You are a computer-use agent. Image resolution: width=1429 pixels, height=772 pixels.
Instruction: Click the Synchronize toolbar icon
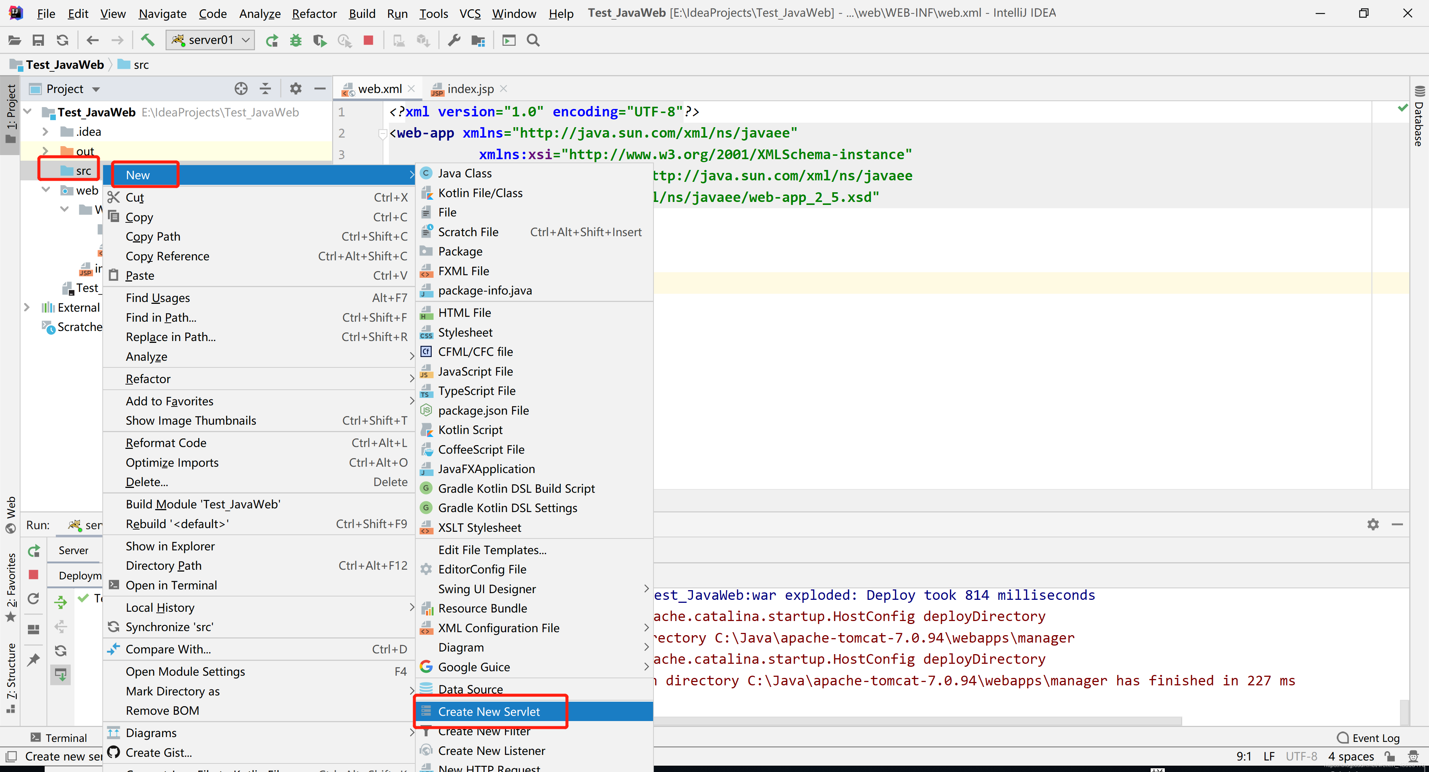click(x=63, y=40)
